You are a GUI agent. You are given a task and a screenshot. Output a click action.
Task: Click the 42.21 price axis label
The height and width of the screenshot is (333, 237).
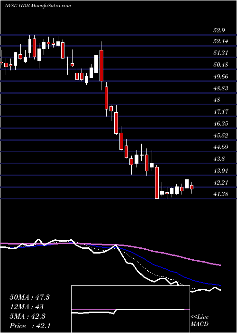click(x=221, y=183)
